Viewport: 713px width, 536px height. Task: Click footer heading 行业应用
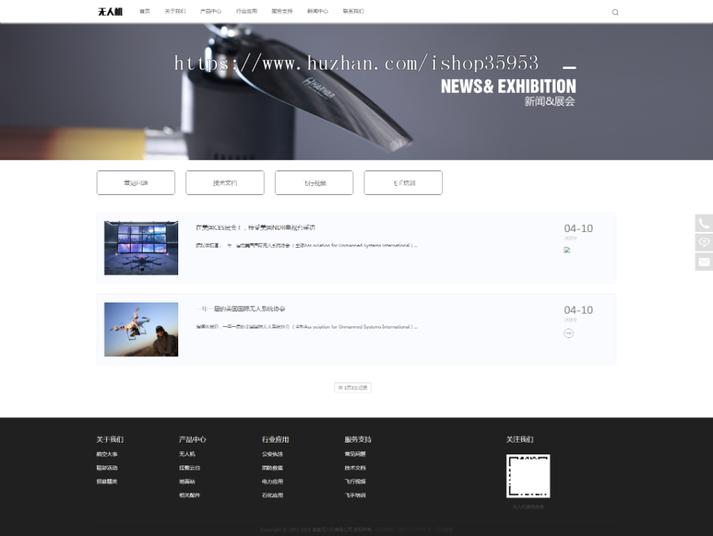(275, 439)
